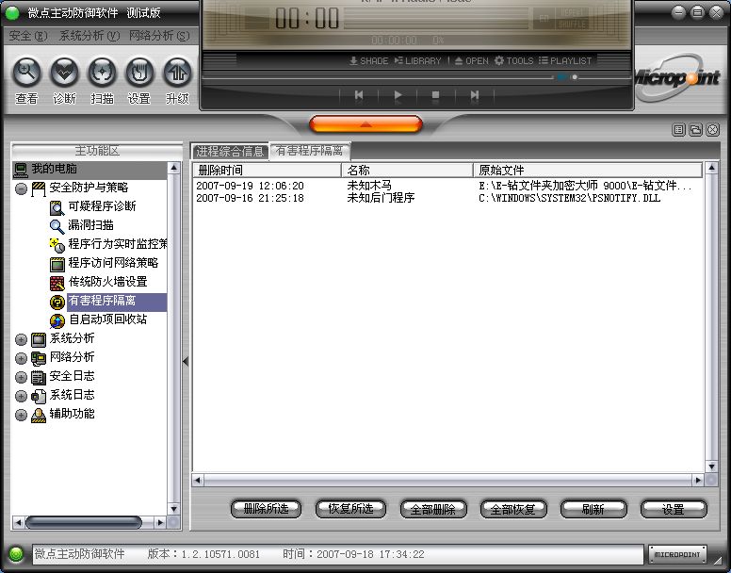Expand the 安全日志 tree node
Image resolution: width=731 pixels, height=573 pixels.
pos(21,377)
